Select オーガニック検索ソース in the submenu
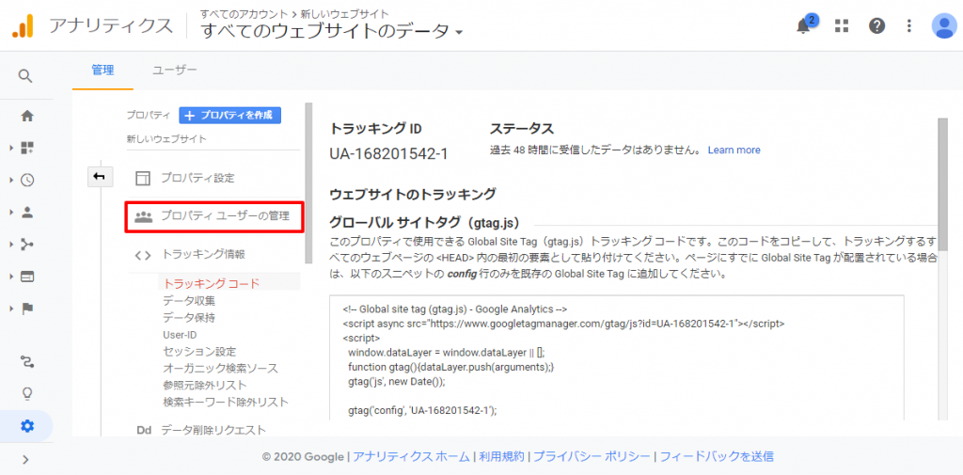Image resolution: width=963 pixels, height=475 pixels. click(x=220, y=369)
